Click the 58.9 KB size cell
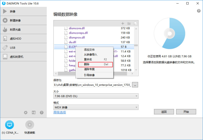Image resolution: width=203 pixels, height=140 pixels. pos(126,61)
